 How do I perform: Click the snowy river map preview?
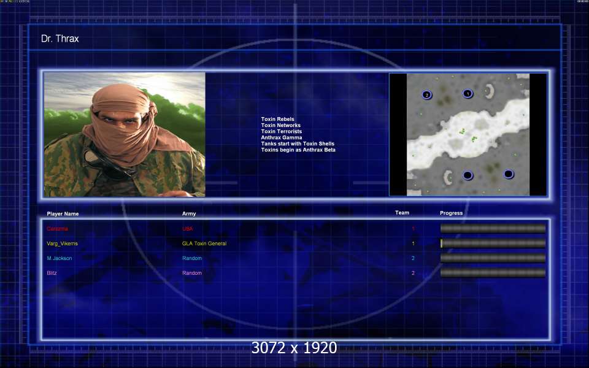tap(468, 134)
